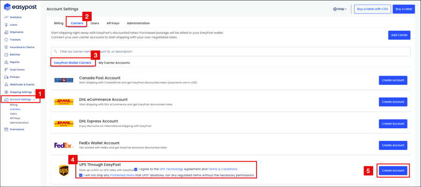
Task: Open Scan Forms icon in sidebar
Action: tap(6, 69)
